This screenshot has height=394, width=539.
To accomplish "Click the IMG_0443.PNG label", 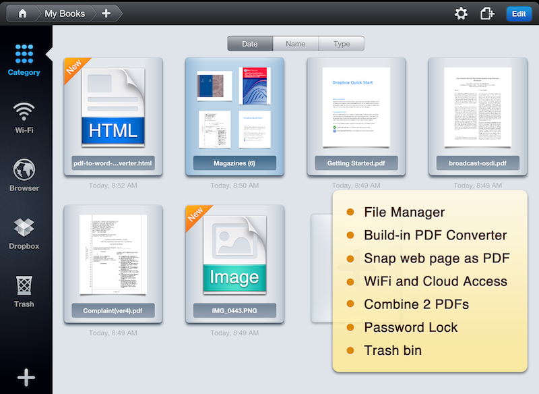I will (234, 310).
